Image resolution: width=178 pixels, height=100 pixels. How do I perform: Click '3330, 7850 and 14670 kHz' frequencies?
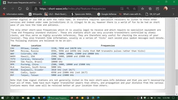66,48
